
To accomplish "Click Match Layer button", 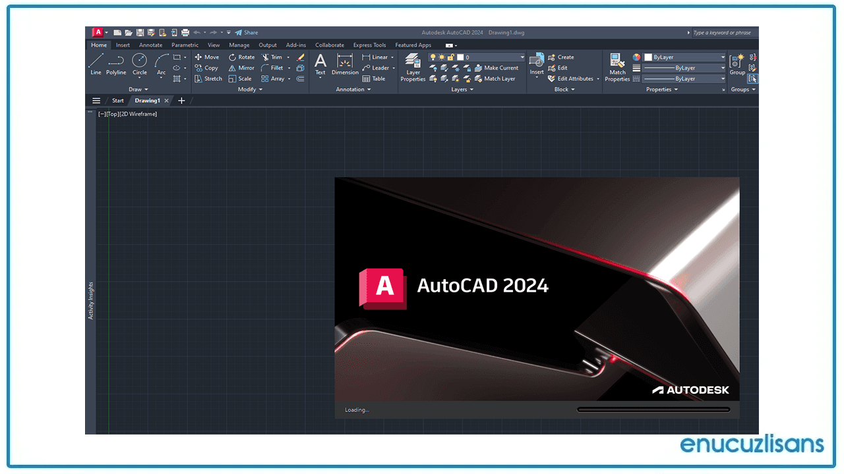I will pos(495,78).
